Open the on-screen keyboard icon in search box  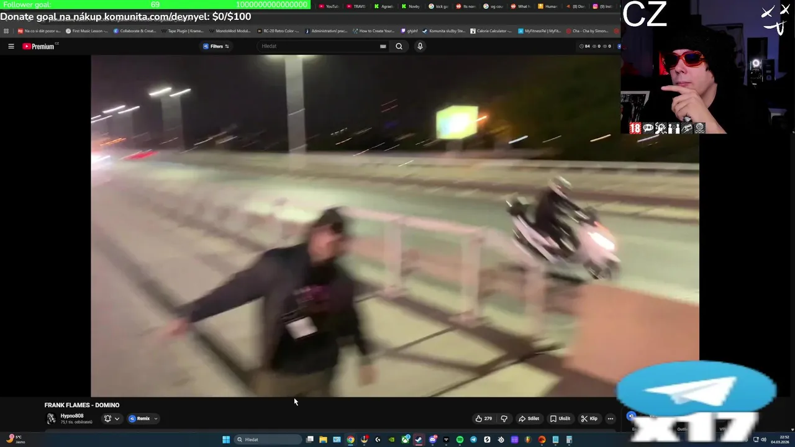[383, 46]
